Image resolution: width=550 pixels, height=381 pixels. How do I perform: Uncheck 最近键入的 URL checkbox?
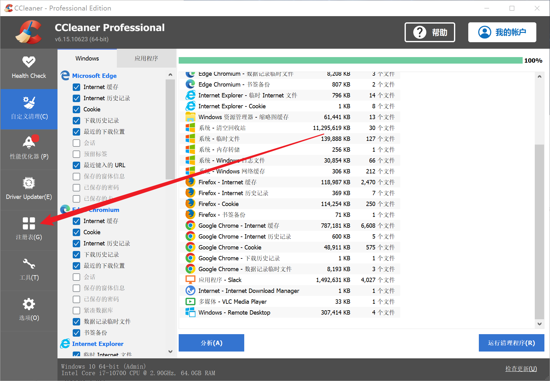(x=76, y=165)
